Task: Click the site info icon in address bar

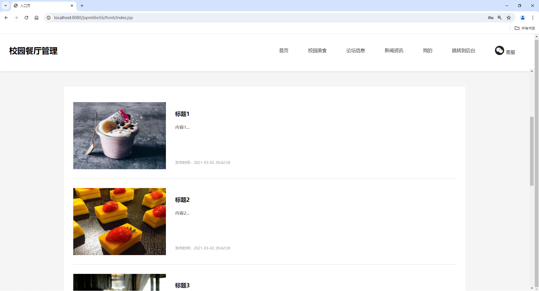Action: [x=49, y=17]
